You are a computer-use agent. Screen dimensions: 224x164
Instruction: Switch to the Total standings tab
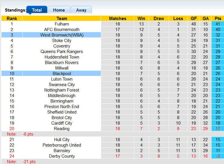coord(37,10)
